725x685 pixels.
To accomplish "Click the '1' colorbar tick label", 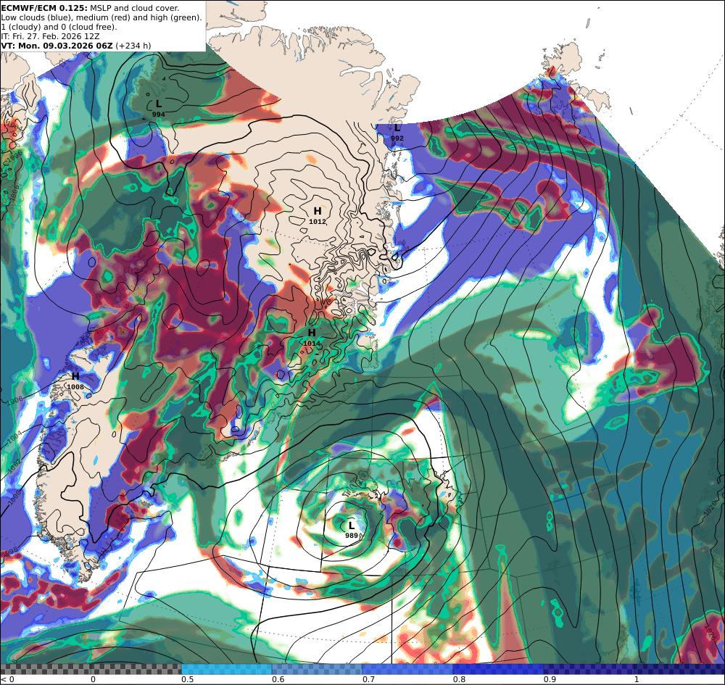I will click(x=637, y=679).
